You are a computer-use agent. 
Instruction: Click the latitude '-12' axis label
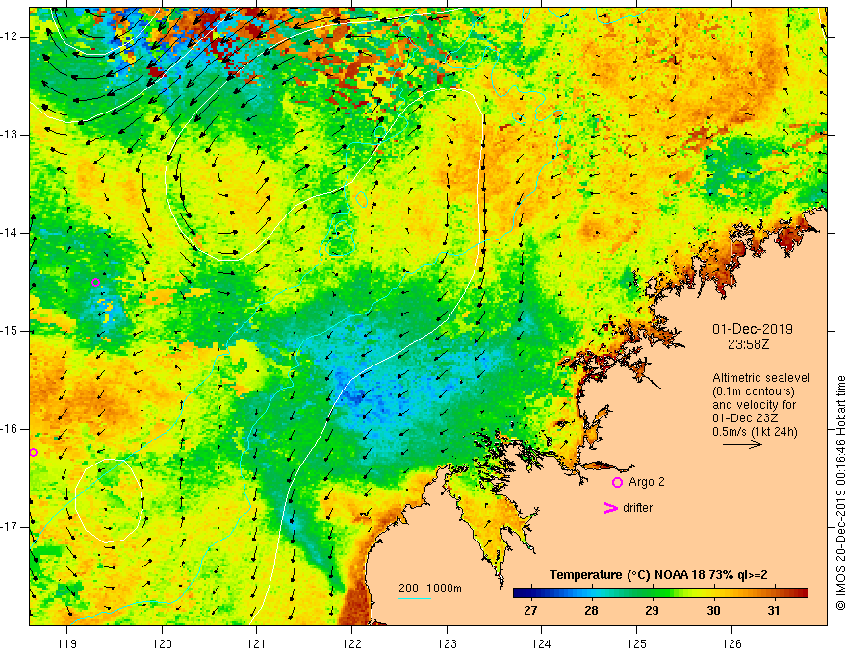[x=10, y=37]
